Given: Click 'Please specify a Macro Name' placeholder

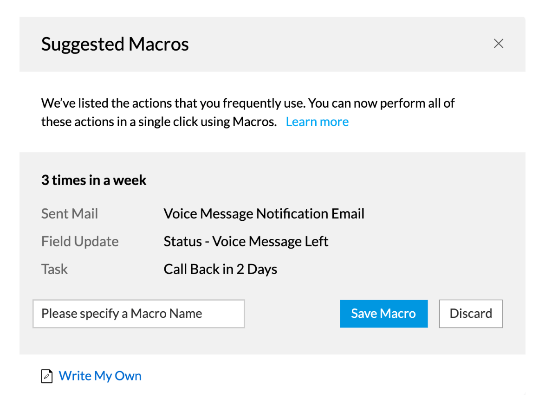Looking at the screenshot, I should point(122,314).
